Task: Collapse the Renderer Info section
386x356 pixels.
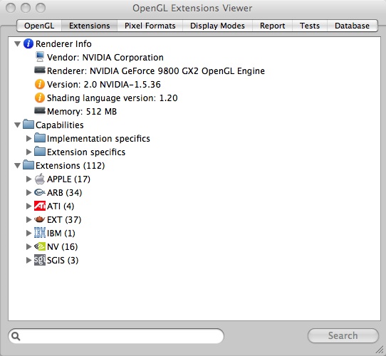Action: tap(17, 44)
